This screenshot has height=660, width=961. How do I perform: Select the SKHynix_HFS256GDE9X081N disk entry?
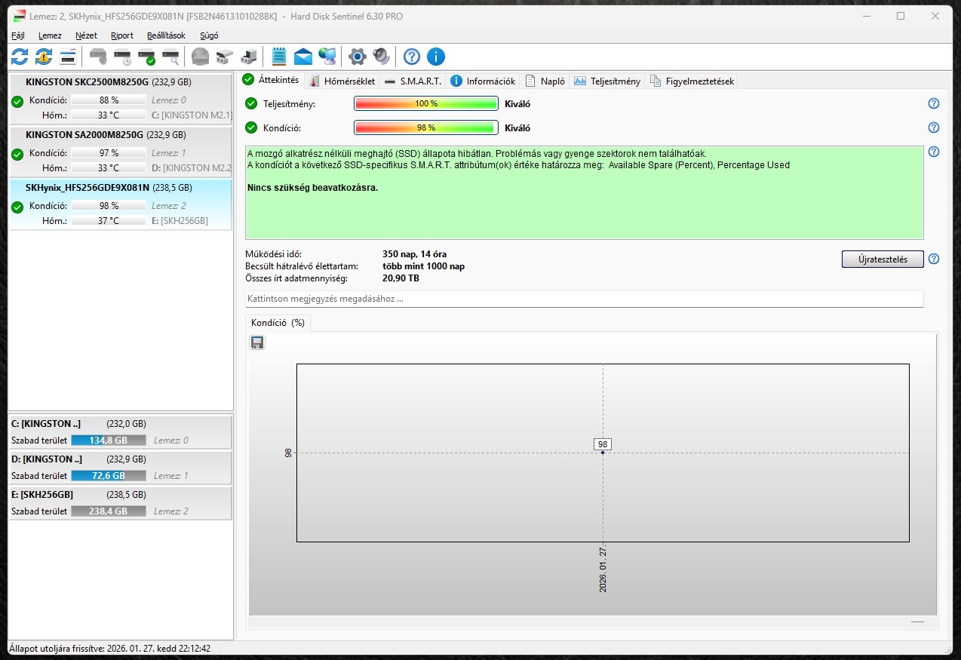(120, 204)
